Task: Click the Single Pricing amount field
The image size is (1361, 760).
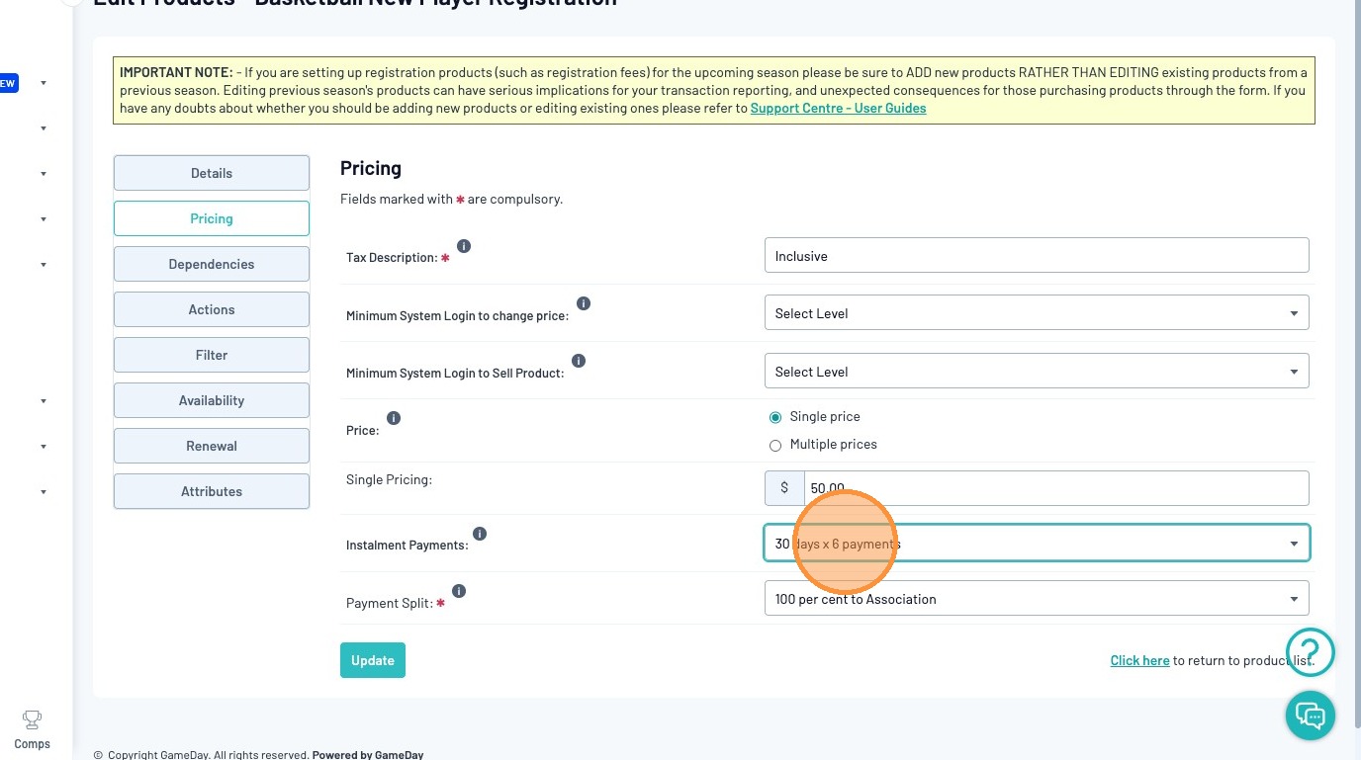Action: 1055,488
